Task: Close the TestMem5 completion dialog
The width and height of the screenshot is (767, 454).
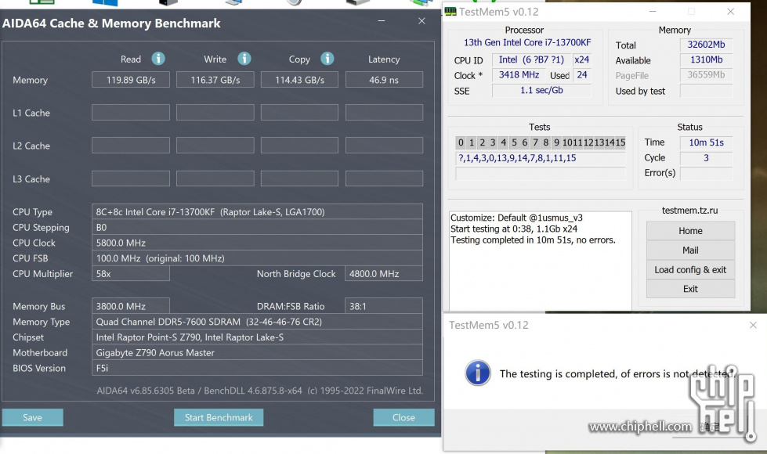Action: pyautogui.click(x=753, y=325)
